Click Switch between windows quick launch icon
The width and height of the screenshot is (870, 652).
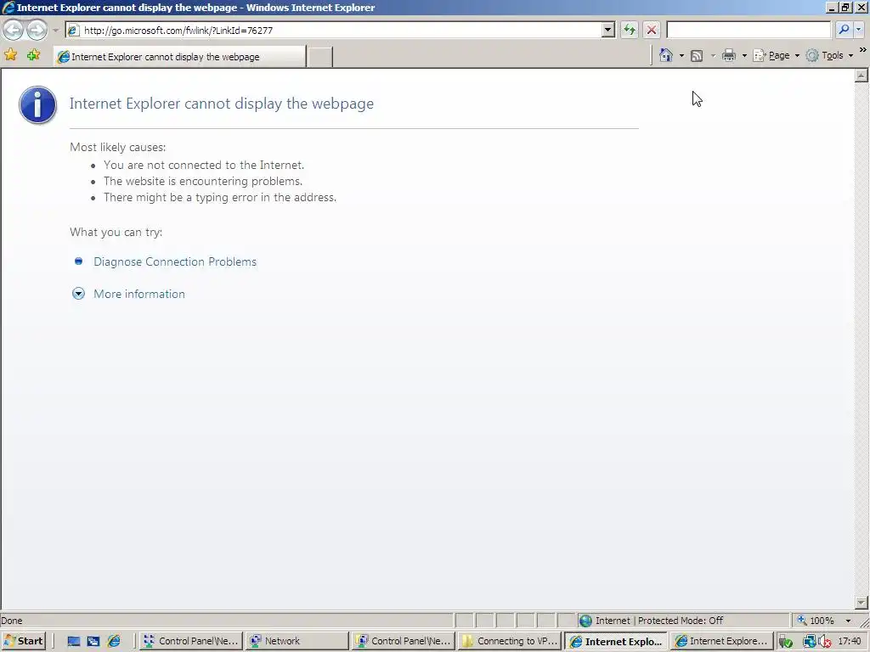click(93, 642)
